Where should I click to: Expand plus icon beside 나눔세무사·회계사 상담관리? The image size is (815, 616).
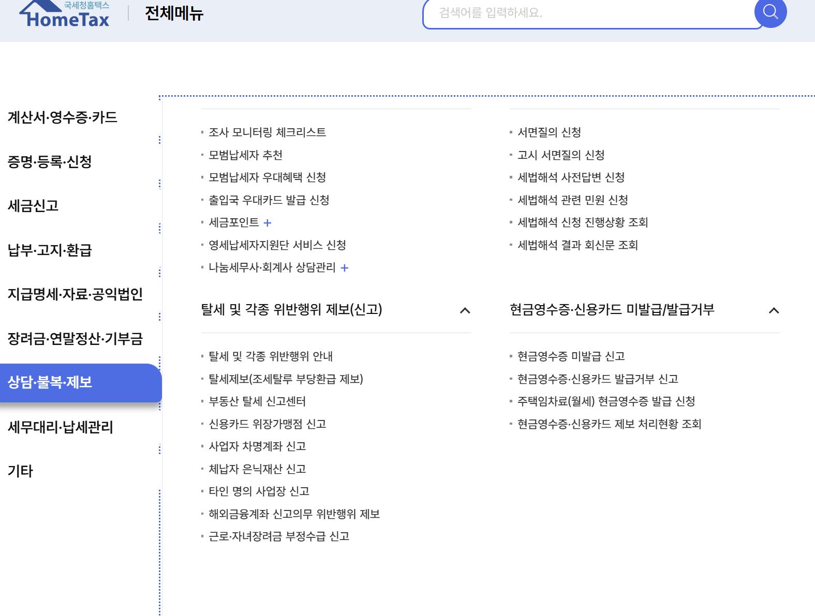(345, 268)
